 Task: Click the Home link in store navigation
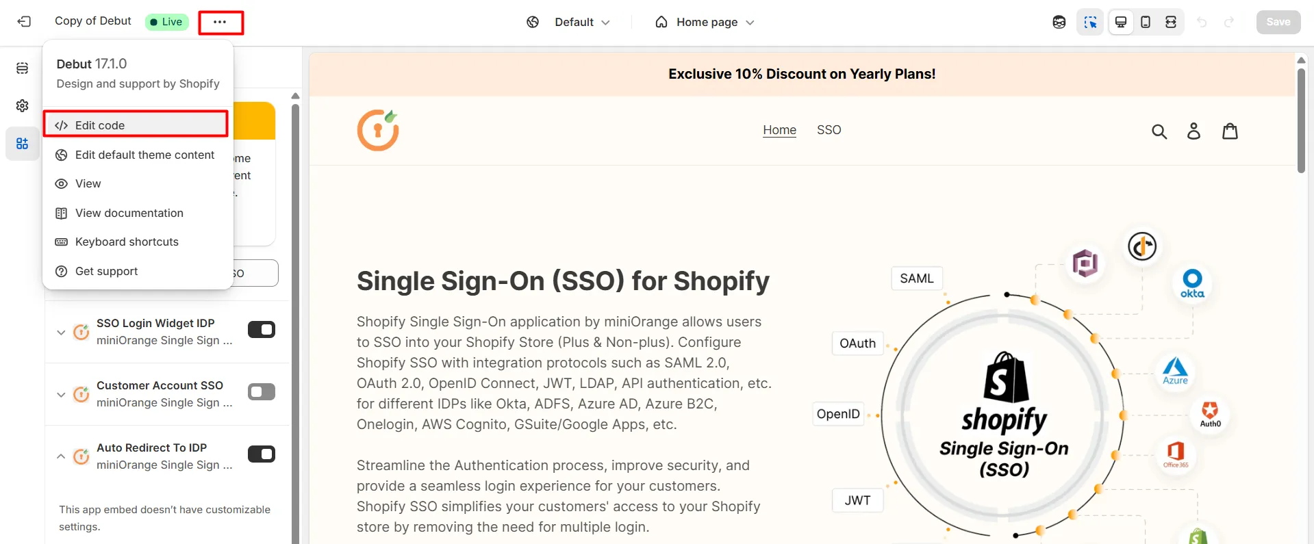pos(779,130)
